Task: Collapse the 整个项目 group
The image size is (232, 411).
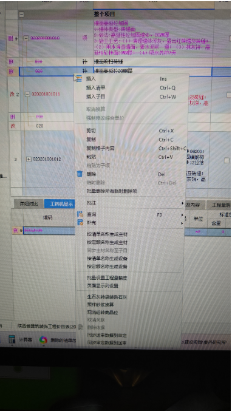Action: pyautogui.click(x=21, y=14)
